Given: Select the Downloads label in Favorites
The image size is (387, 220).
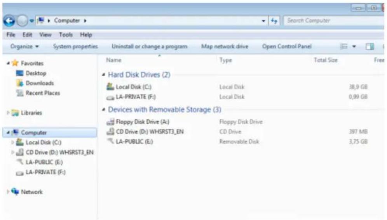Looking at the screenshot, I should (x=40, y=83).
